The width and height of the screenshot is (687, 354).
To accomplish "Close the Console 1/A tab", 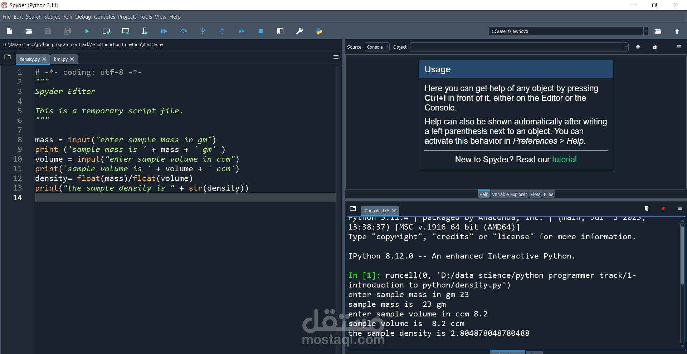I will 394,211.
